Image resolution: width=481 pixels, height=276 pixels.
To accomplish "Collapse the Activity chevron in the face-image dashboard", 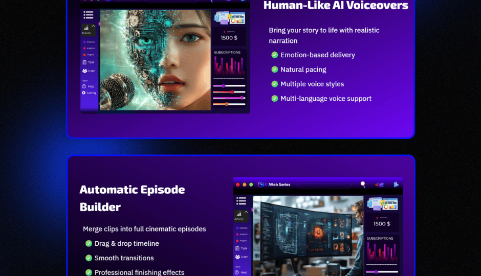I will [93, 26].
